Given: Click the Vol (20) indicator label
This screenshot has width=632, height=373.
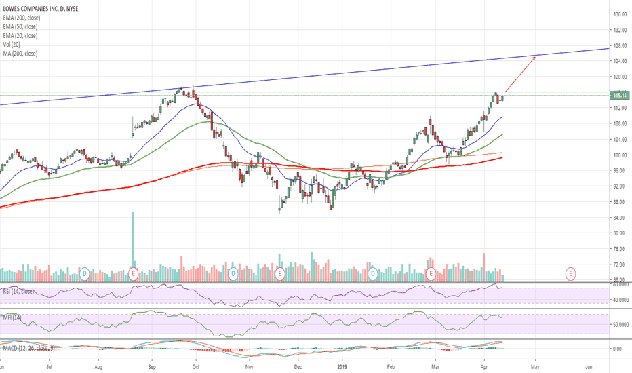Looking at the screenshot, I should click(12, 44).
